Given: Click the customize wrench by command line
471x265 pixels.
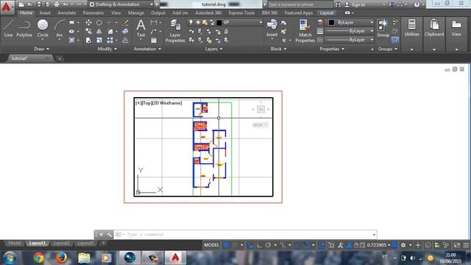Looking at the screenshot, I should [109, 234].
